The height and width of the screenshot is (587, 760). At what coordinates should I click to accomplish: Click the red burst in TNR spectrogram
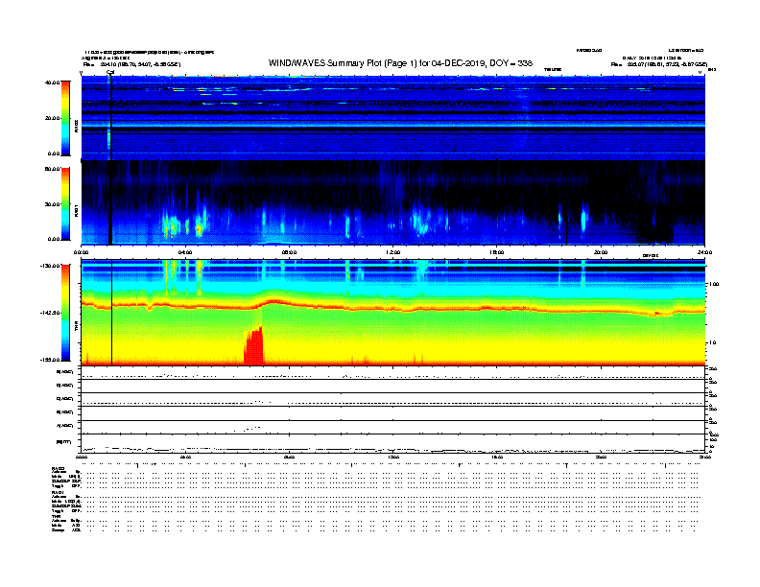(x=254, y=345)
